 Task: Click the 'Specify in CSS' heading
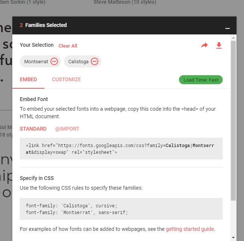pos(37,178)
